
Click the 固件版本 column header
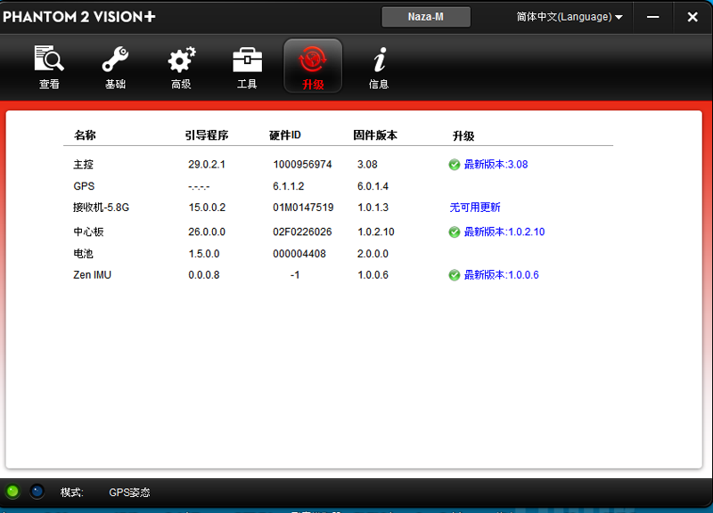pyautogui.click(x=375, y=135)
